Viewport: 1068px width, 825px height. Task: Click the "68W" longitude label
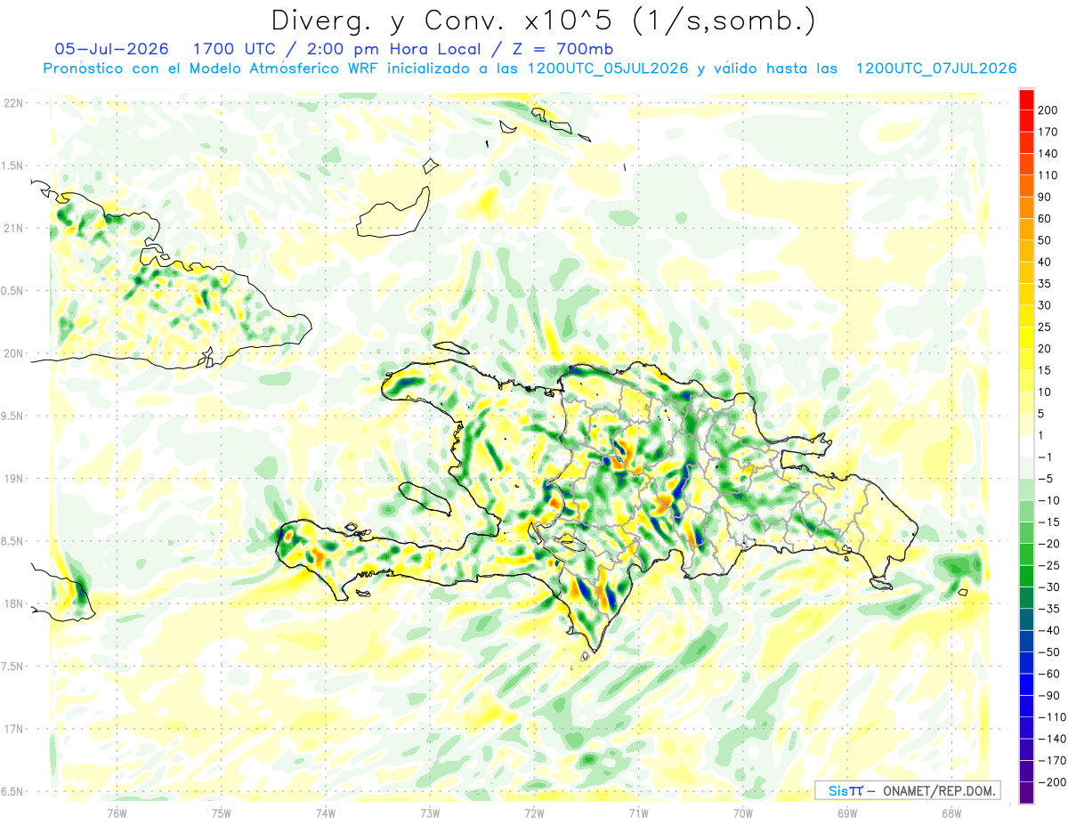[x=951, y=813]
